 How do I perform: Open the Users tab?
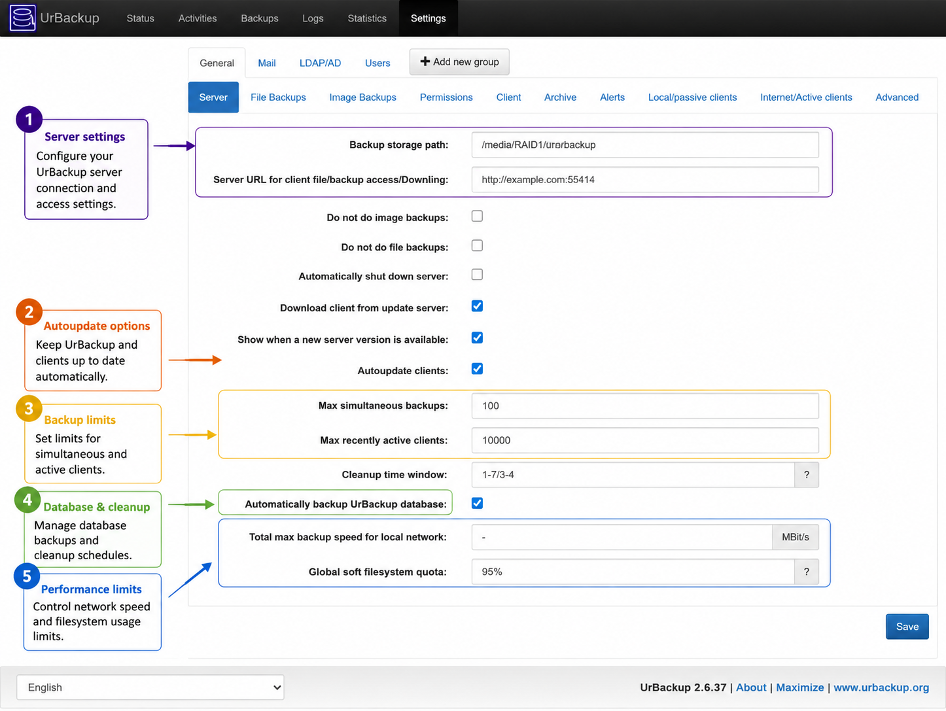(377, 63)
